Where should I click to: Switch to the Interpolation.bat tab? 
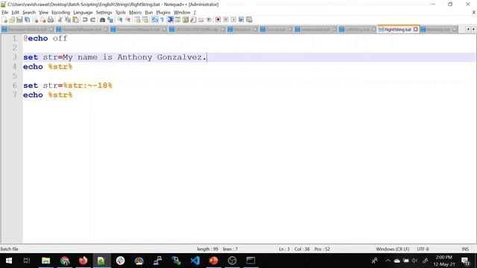[x=315, y=30]
